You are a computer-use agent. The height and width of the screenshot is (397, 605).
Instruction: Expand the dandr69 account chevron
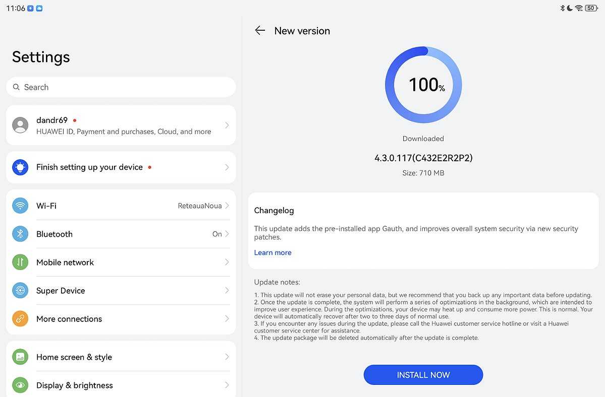click(x=227, y=125)
